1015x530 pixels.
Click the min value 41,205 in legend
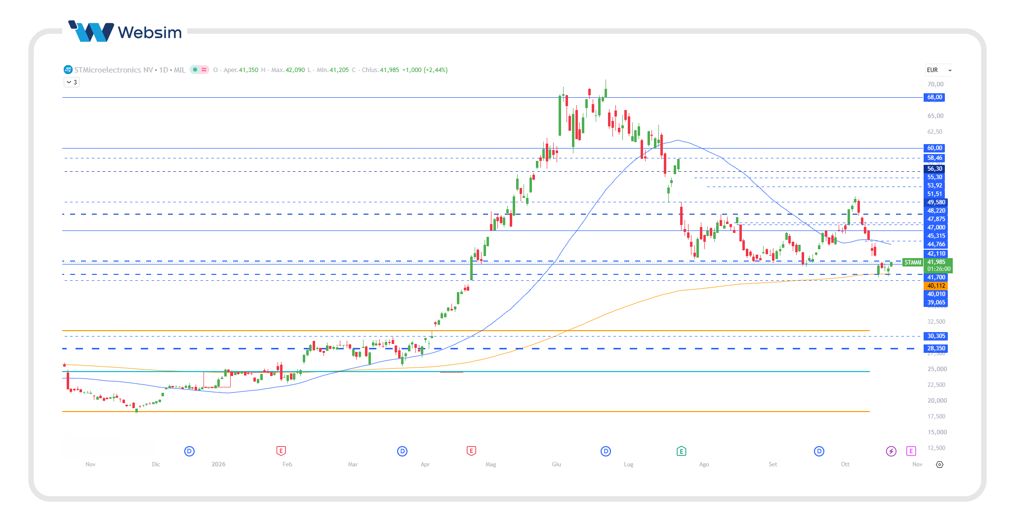pyautogui.click(x=339, y=70)
